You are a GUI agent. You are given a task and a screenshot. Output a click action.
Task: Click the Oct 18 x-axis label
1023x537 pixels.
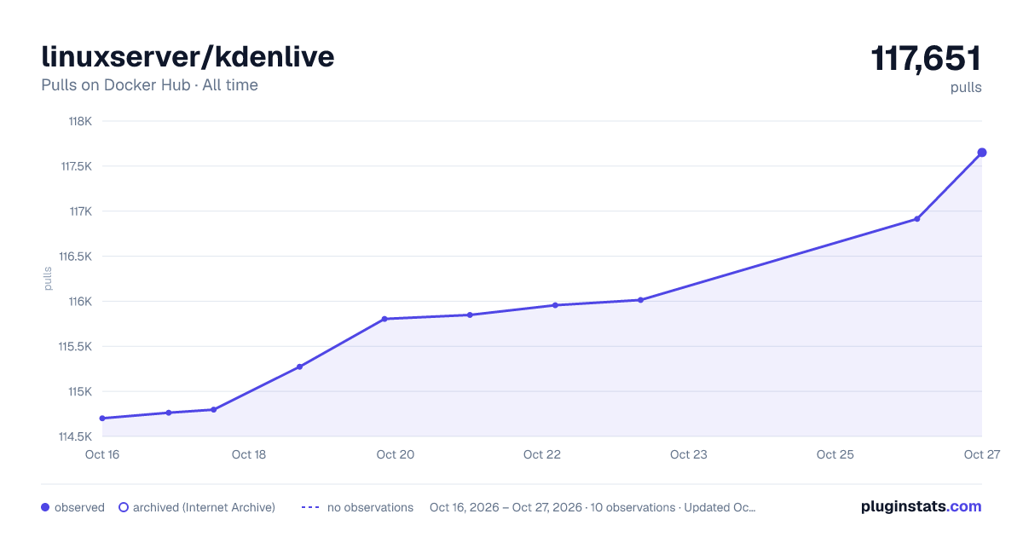[249, 454]
